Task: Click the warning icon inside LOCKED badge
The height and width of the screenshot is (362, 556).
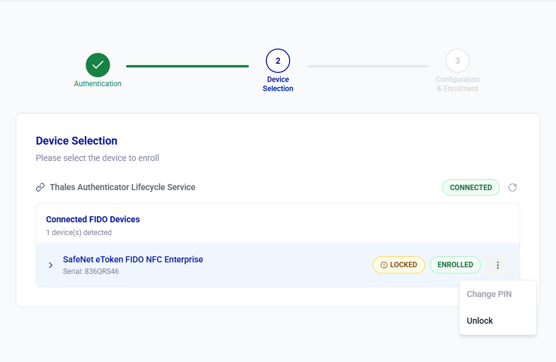Action: click(x=384, y=265)
